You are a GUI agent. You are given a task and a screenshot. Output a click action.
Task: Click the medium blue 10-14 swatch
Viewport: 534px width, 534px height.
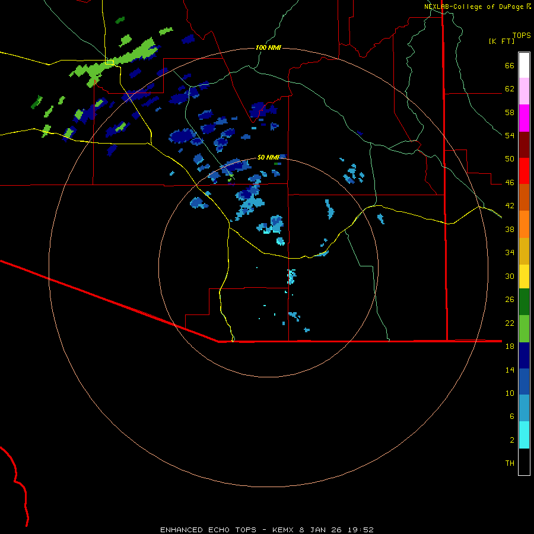pos(524,382)
